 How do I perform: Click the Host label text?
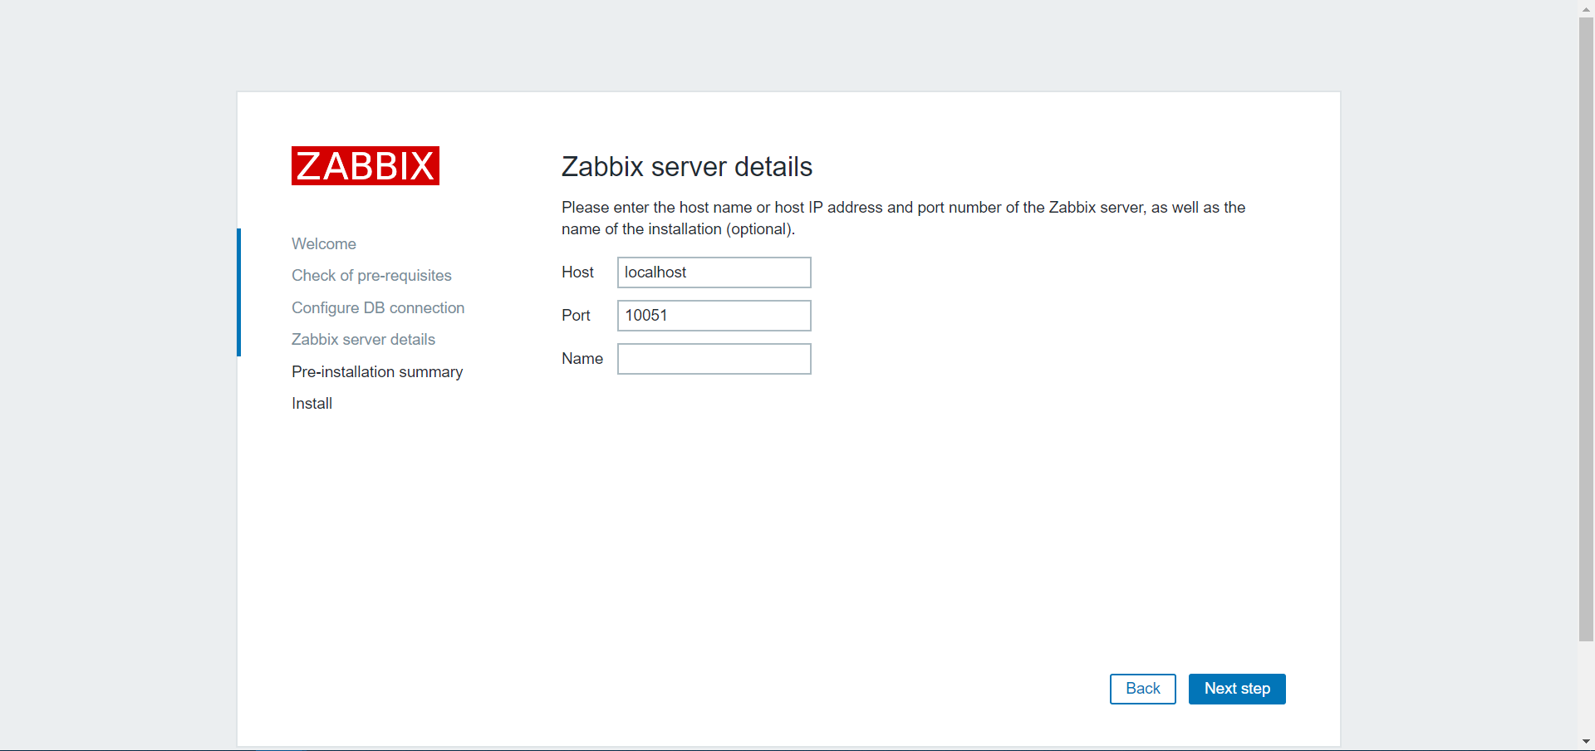tap(577, 272)
